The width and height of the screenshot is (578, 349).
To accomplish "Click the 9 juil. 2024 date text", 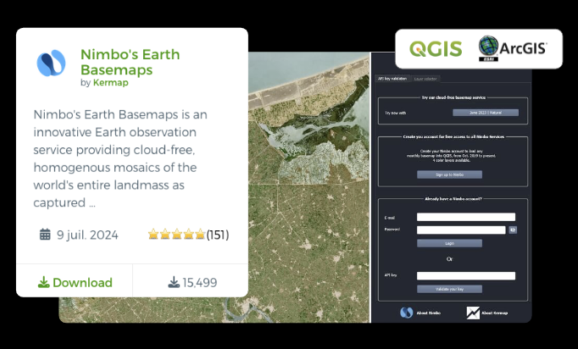I will click(x=87, y=235).
